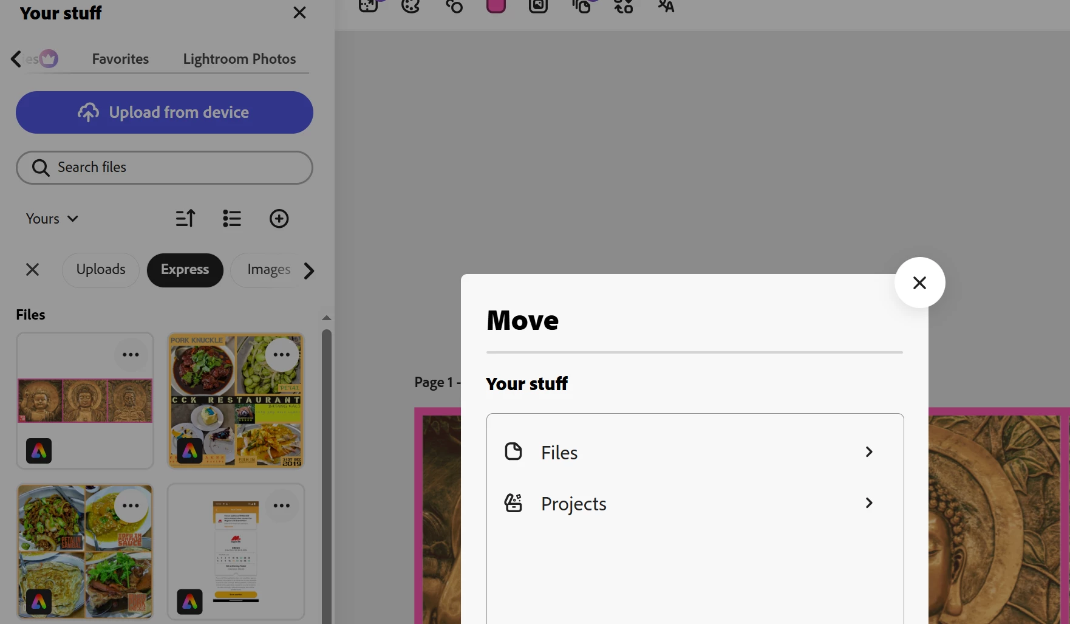Image resolution: width=1070 pixels, height=624 pixels.
Task: Open more options on the Buddha collage file
Action: coord(131,355)
